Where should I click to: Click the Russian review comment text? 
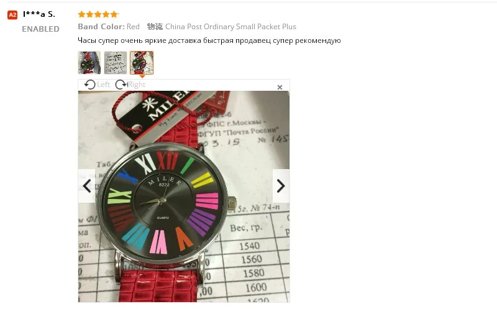pyautogui.click(x=209, y=40)
